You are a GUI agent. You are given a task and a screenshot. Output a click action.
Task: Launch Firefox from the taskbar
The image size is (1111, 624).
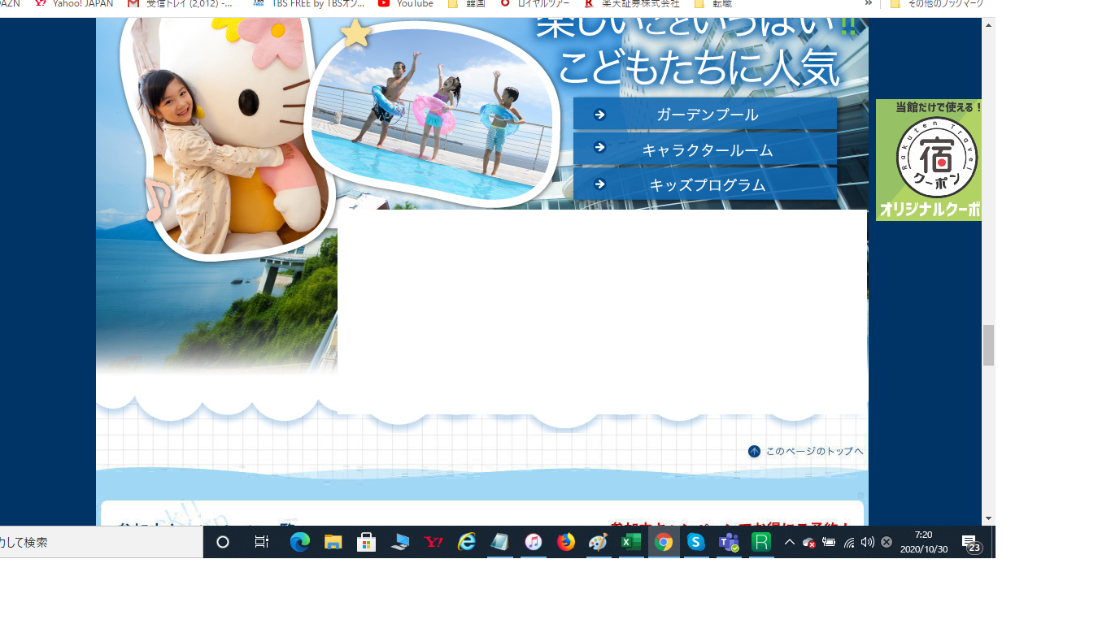coord(566,542)
